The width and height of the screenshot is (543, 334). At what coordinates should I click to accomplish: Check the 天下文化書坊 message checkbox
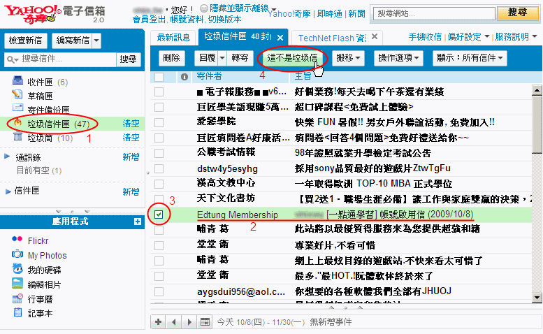pyautogui.click(x=159, y=198)
